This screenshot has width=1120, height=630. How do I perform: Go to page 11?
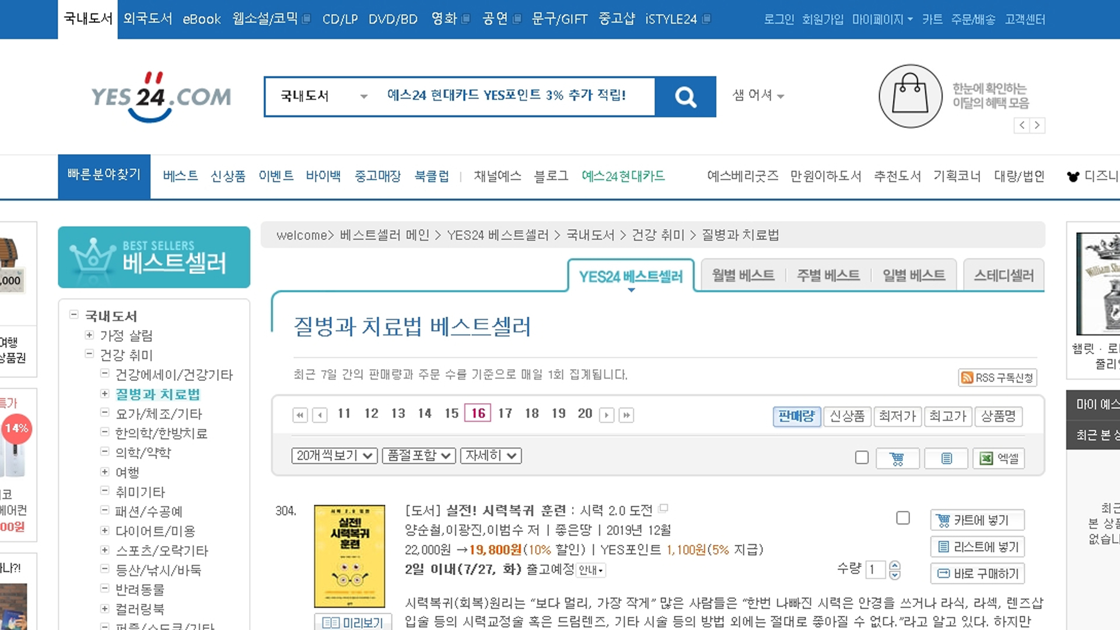pos(344,414)
